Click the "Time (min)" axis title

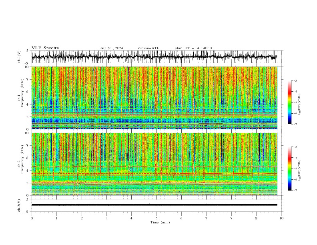[x=160, y=222]
